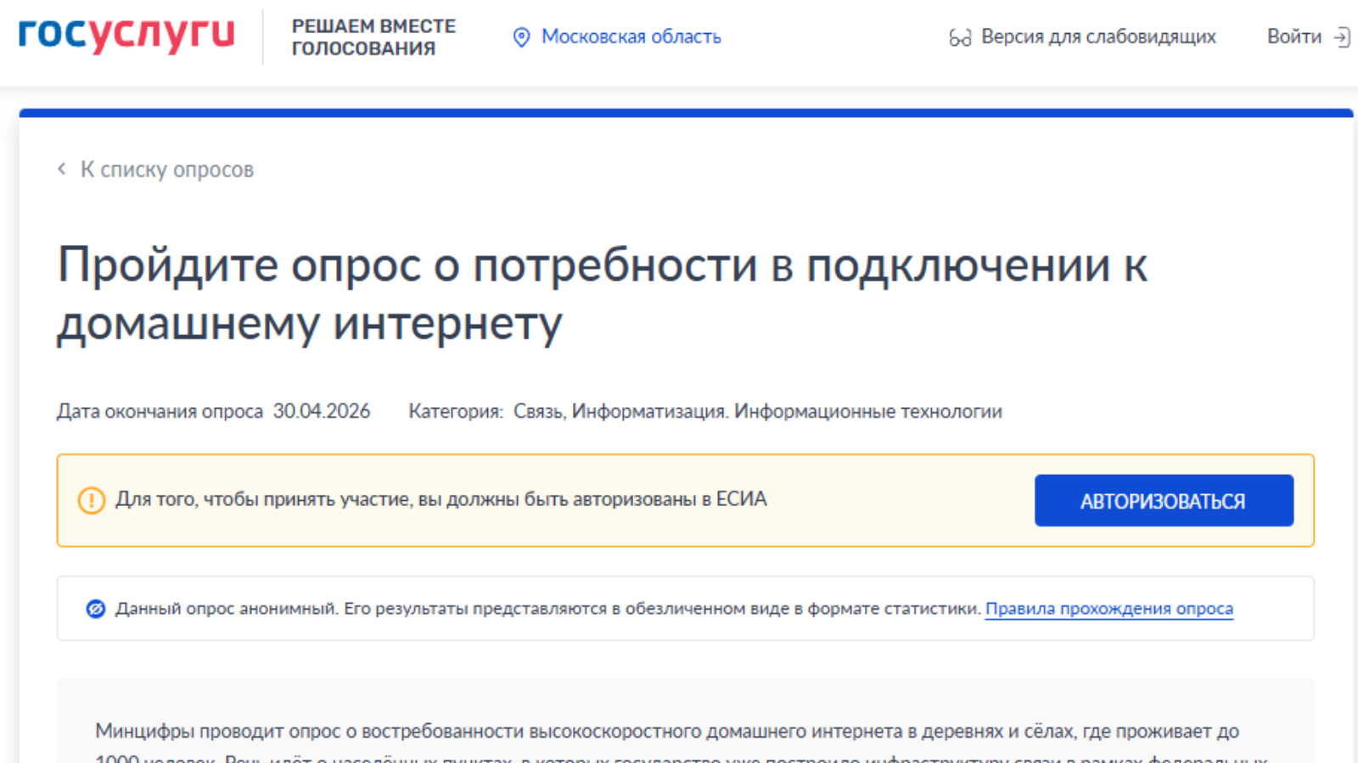Change region Московская область
This screenshot has height=763, width=1358.
pyautogui.click(x=631, y=37)
